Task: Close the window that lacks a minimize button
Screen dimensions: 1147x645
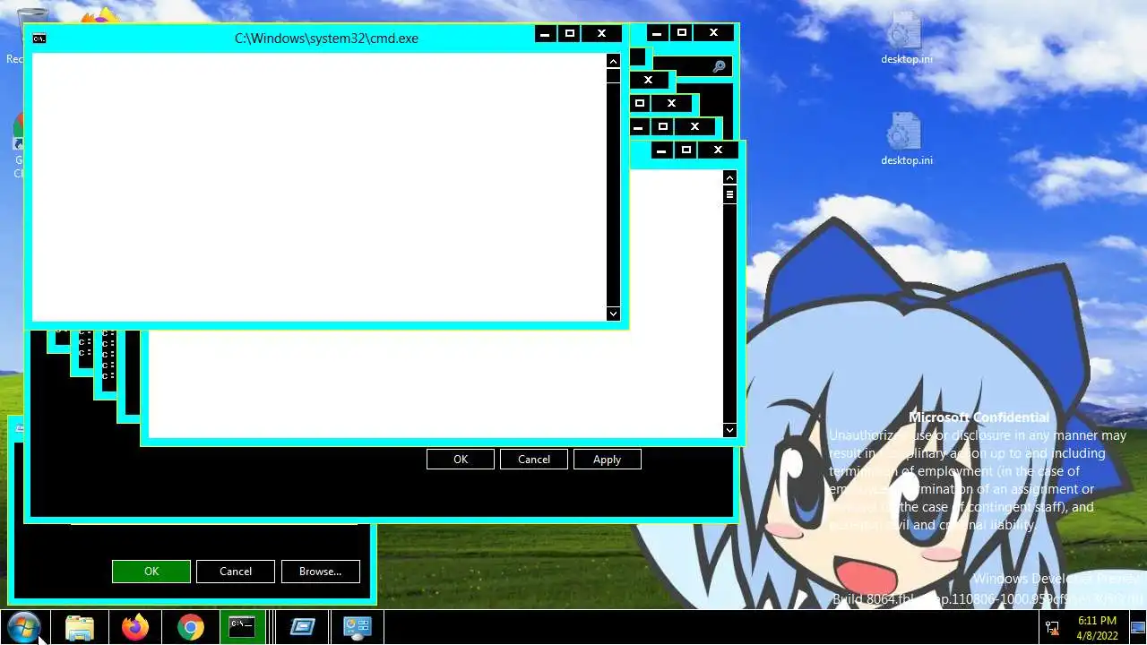Action: click(x=671, y=103)
